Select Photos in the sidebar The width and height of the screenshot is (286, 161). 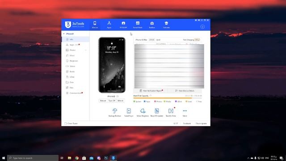(76, 50)
